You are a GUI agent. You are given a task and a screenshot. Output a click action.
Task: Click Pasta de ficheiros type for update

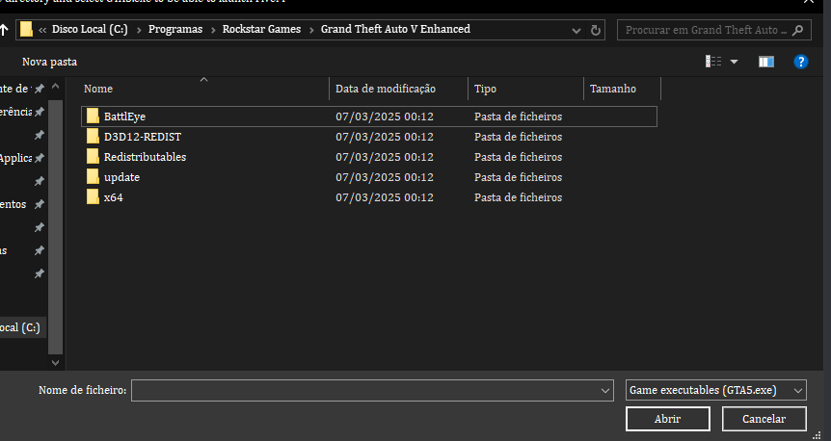pos(518,177)
